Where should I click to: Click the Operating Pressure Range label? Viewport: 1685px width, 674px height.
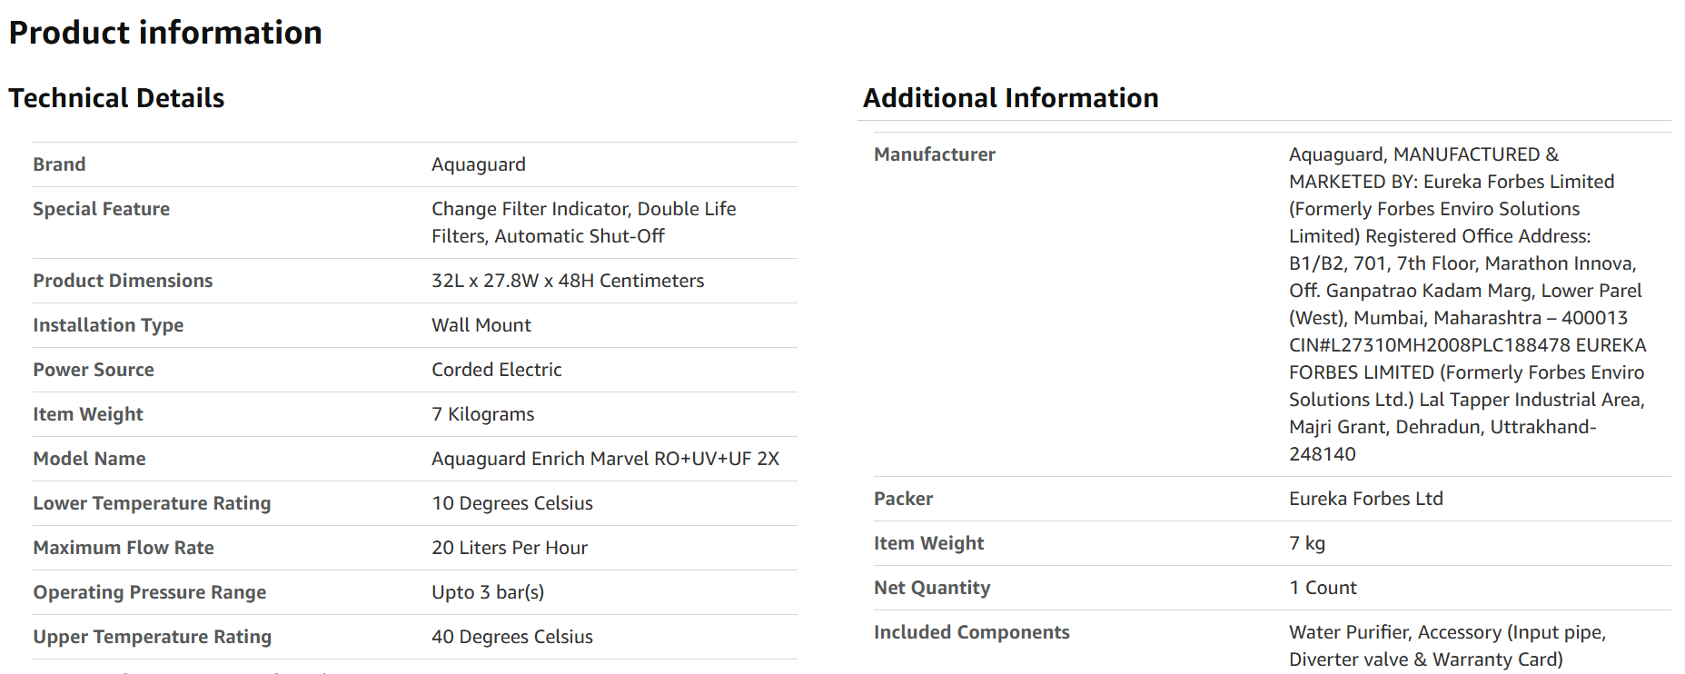[x=150, y=592]
